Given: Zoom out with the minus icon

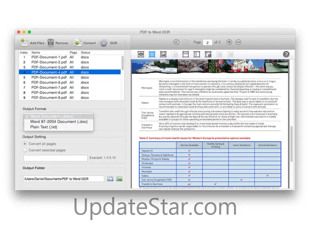Looking at the screenshot, I should tap(238, 42).
